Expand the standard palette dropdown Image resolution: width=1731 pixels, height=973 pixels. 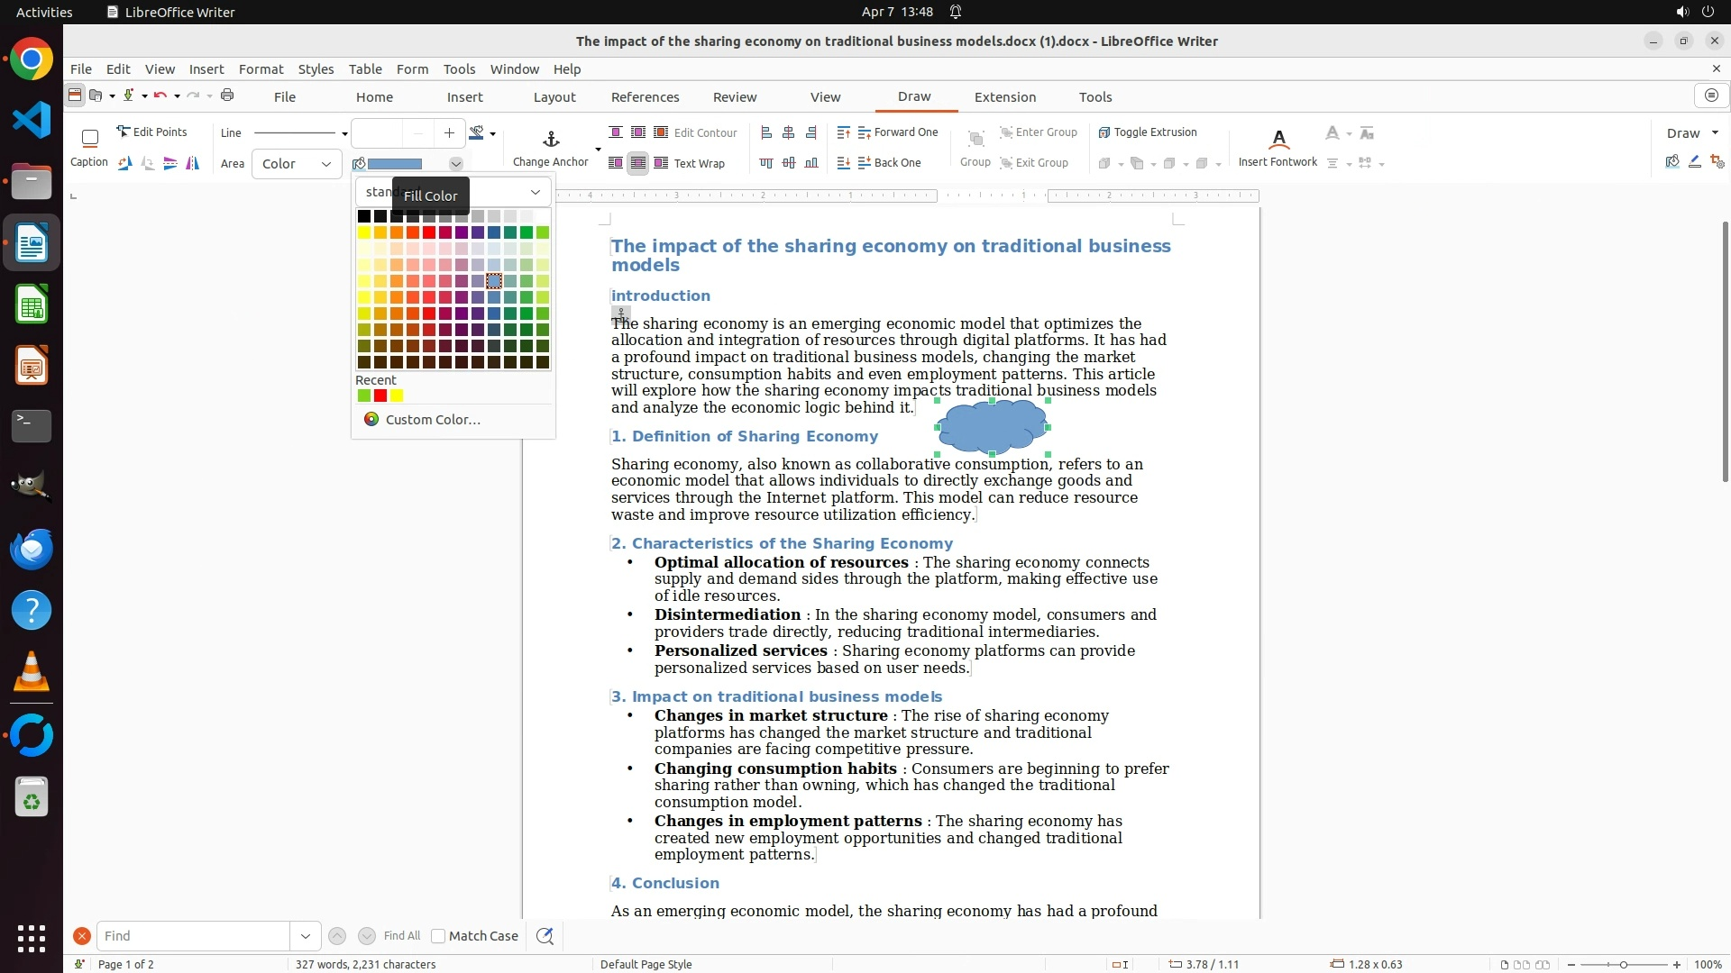click(535, 192)
